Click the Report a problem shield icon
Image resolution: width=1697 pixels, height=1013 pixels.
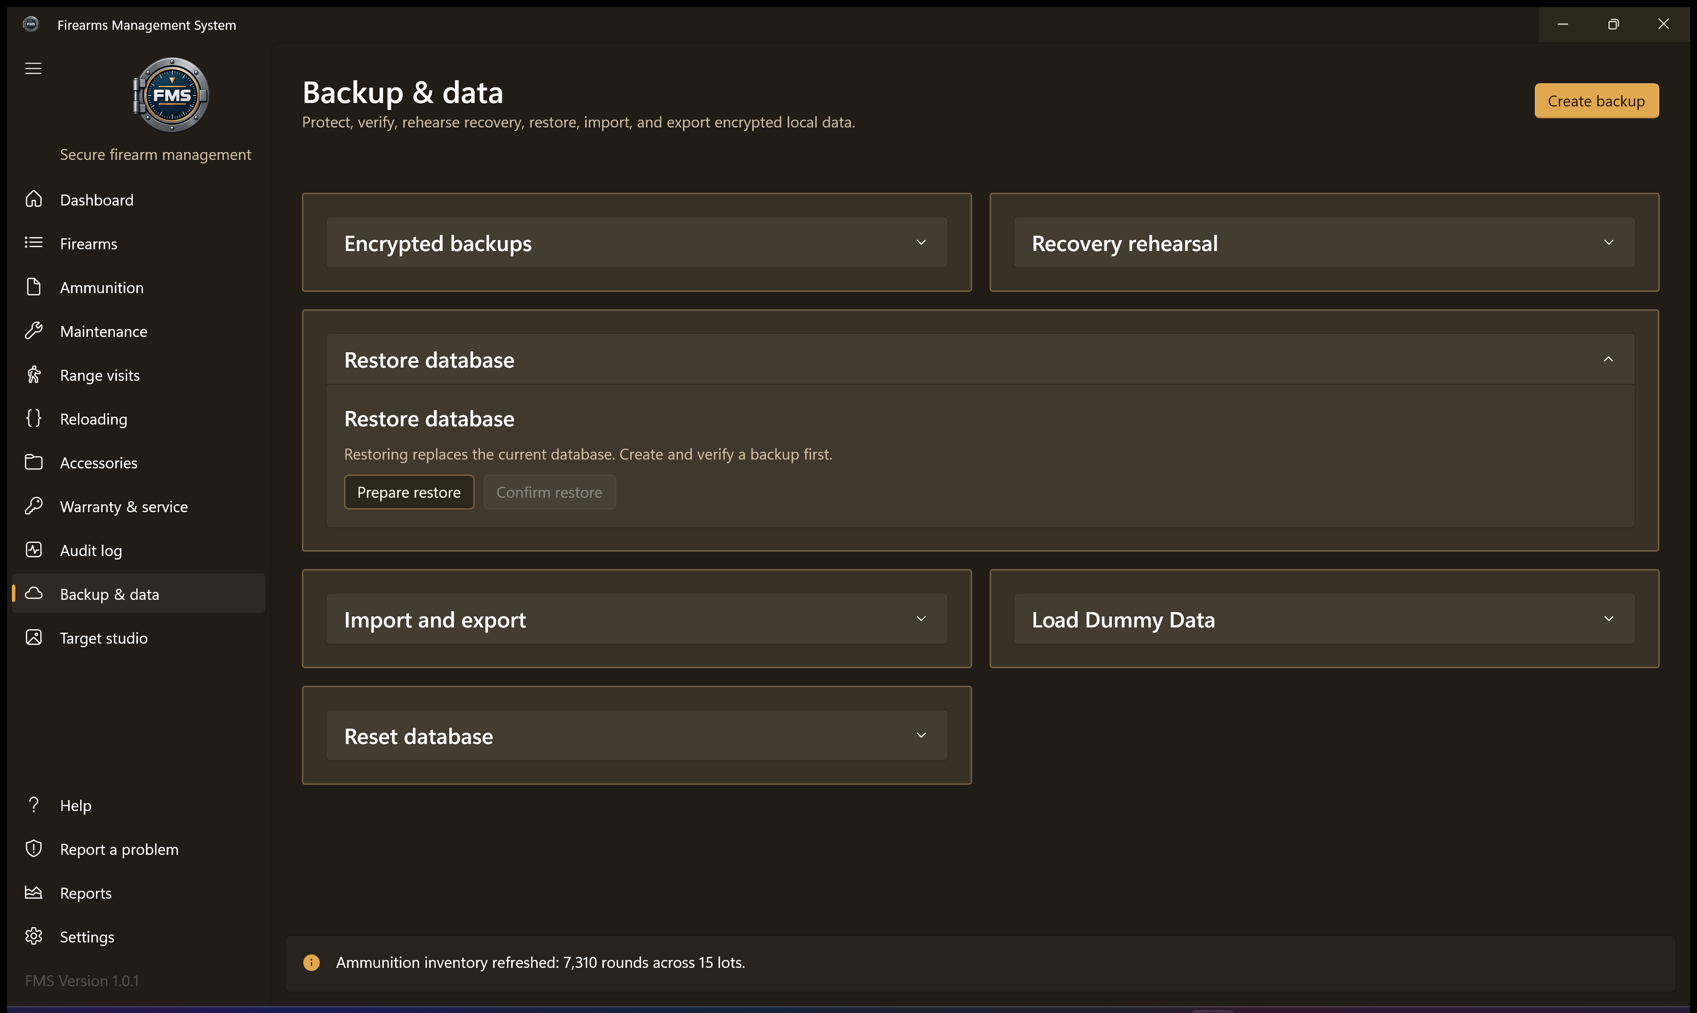pyautogui.click(x=33, y=849)
